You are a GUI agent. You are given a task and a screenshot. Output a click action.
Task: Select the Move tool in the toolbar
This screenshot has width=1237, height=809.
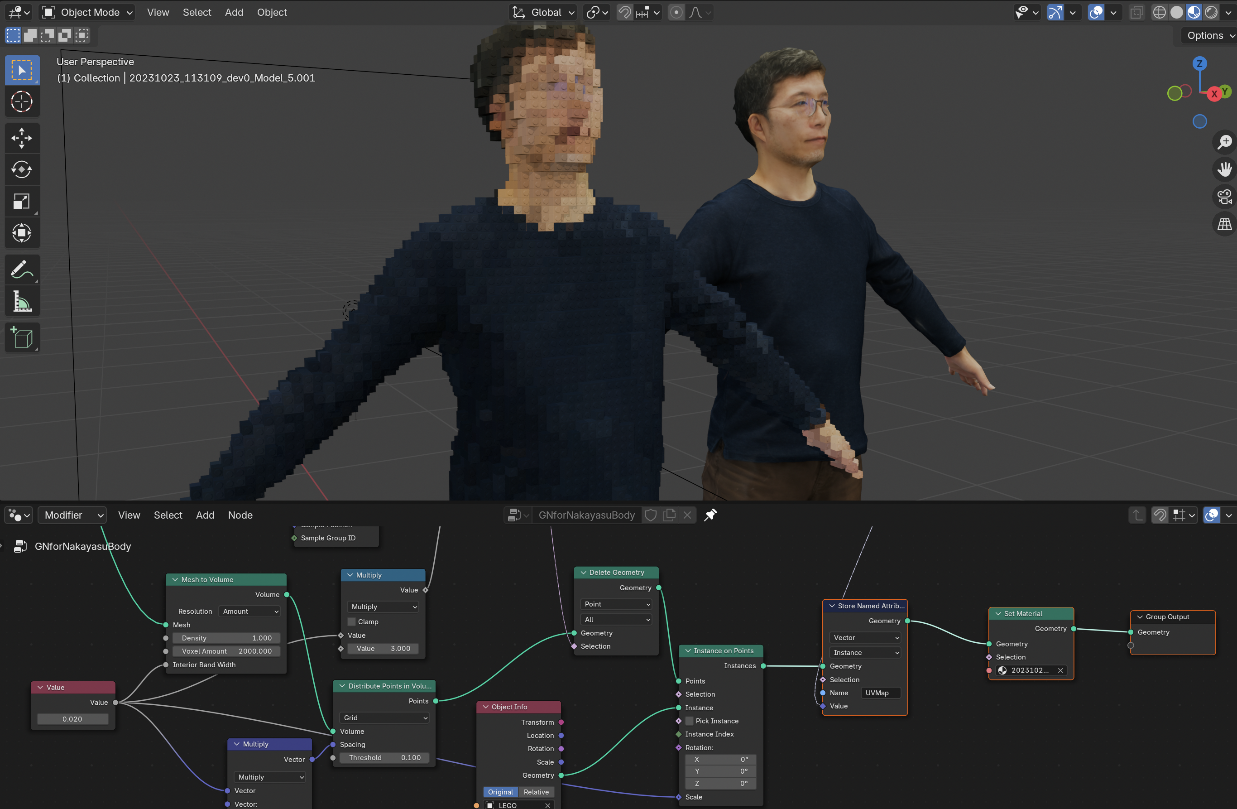point(21,138)
